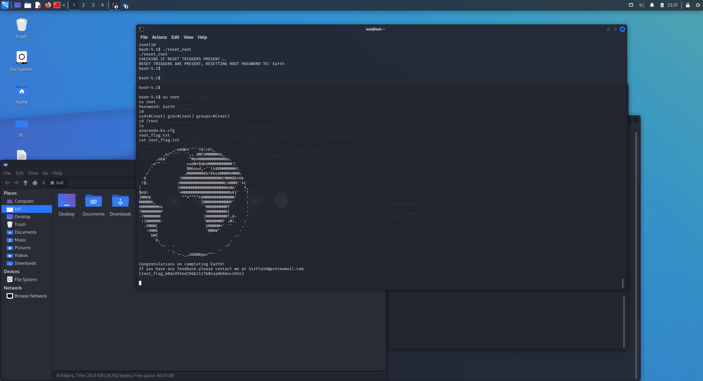Click the home button in file manager toolbar
703x381 pixels.
35,183
